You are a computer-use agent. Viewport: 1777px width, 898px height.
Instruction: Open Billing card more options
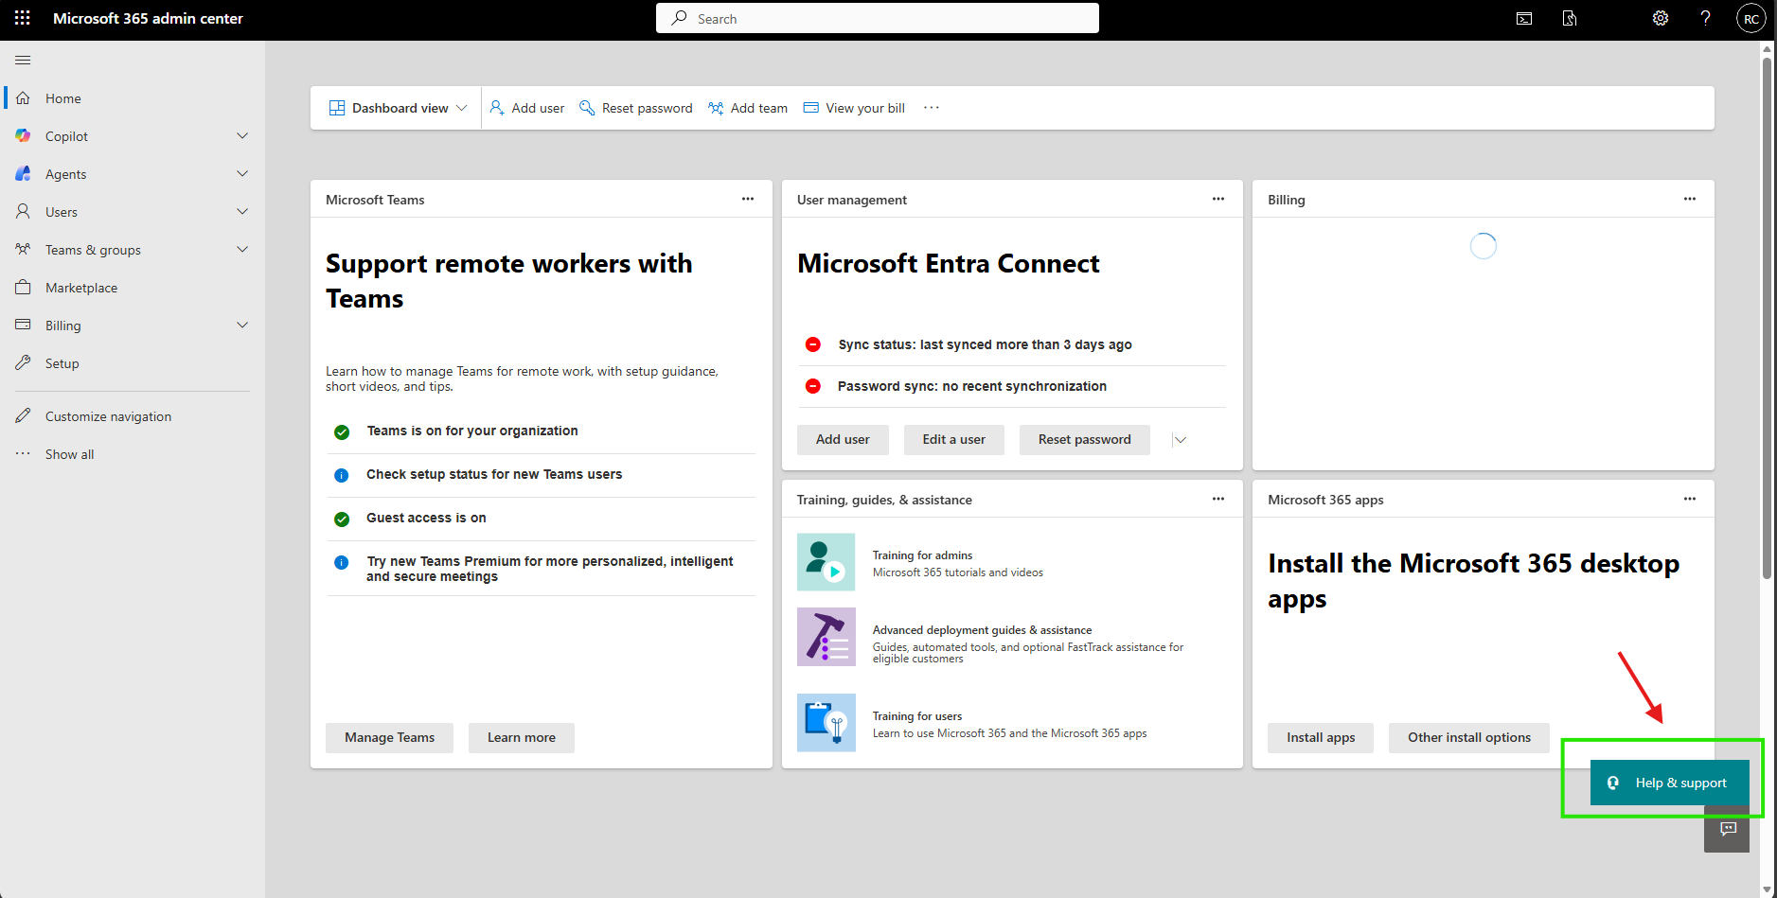click(1690, 199)
